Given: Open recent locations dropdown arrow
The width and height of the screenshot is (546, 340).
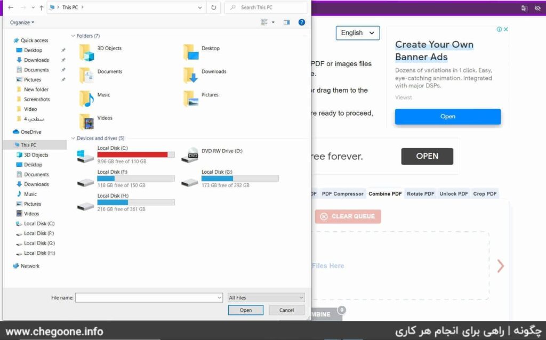Looking at the screenshot, I should [x=33, y=7].
